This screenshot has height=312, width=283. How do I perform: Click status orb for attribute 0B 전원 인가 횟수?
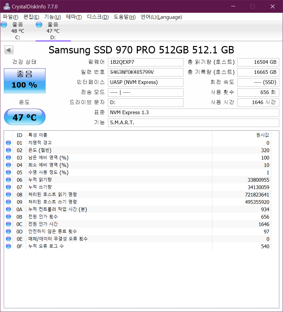coord(8,217)
